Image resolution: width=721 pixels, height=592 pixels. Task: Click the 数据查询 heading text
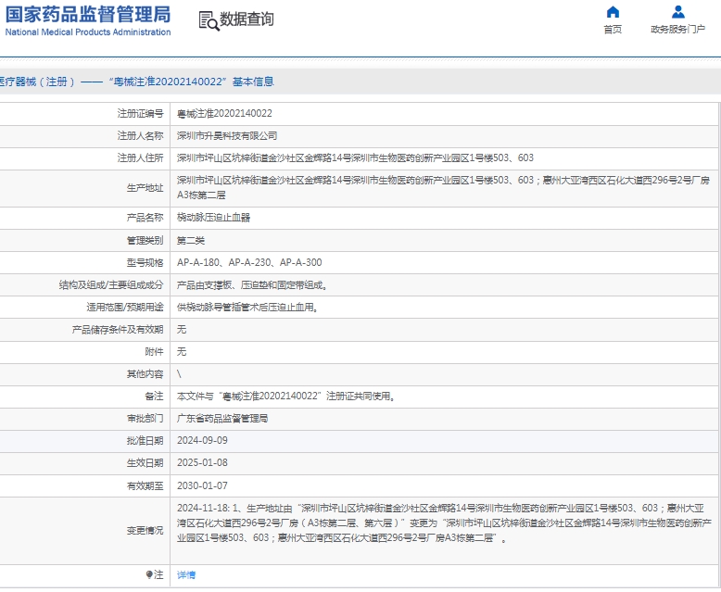pyautogui.click(x=247, y=19)
